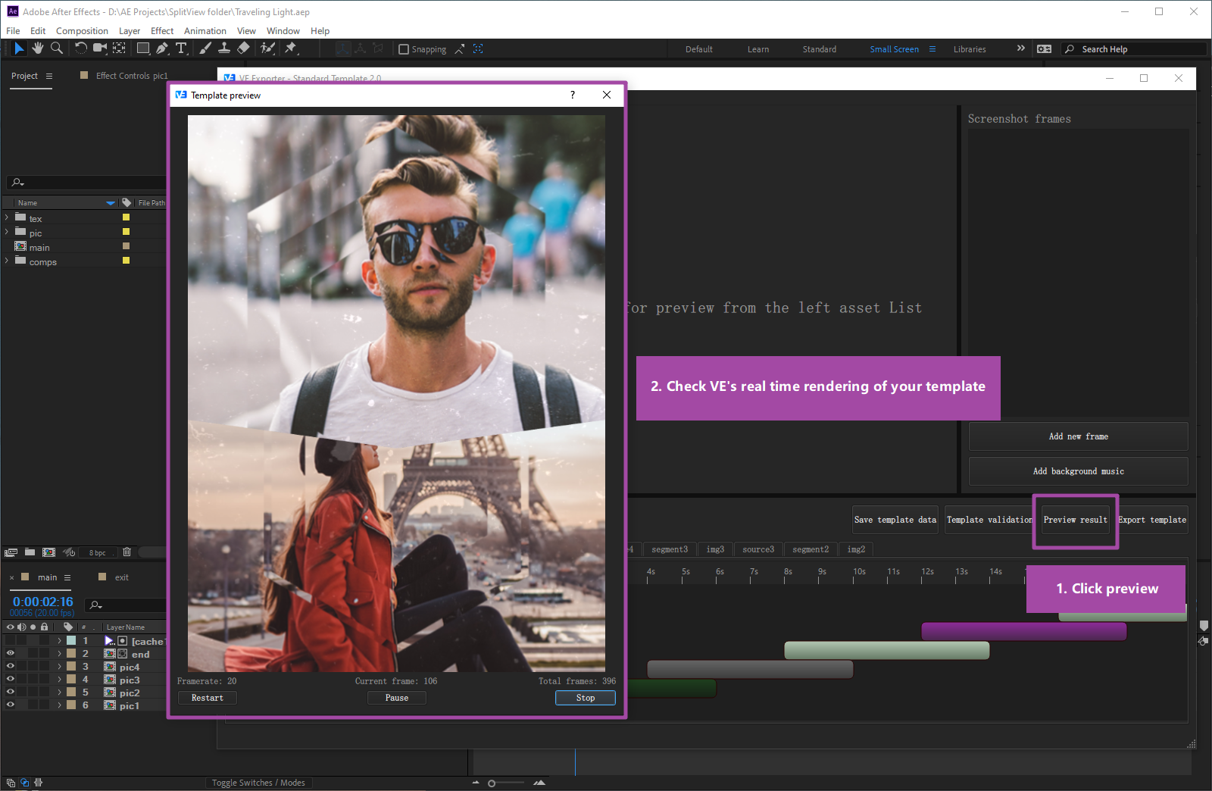Expand the 'pic' folder in Project panel
Viewport: 1212px width, 791px height.
click(7, 232)
